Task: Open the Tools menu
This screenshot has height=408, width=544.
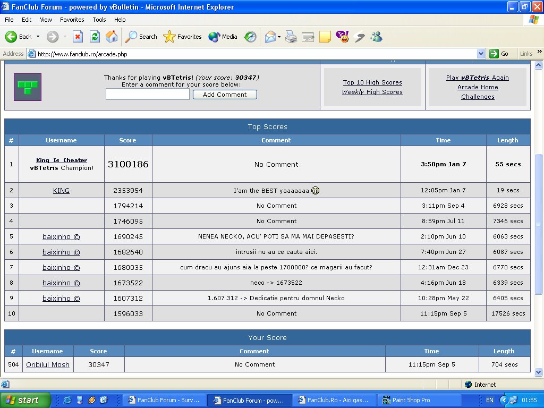Action: click(x=99, y=20)
